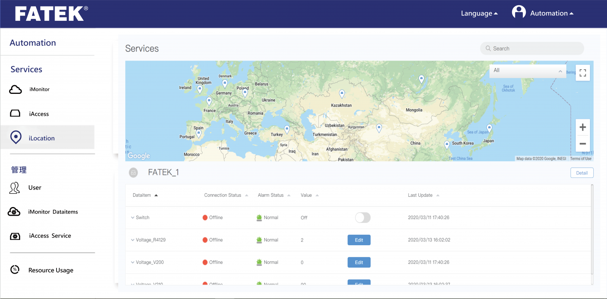Image resolution: width=607 pixels, height=299 pixels.
Task: Click the iAccess Service gear icon
Action: (15, 236)
